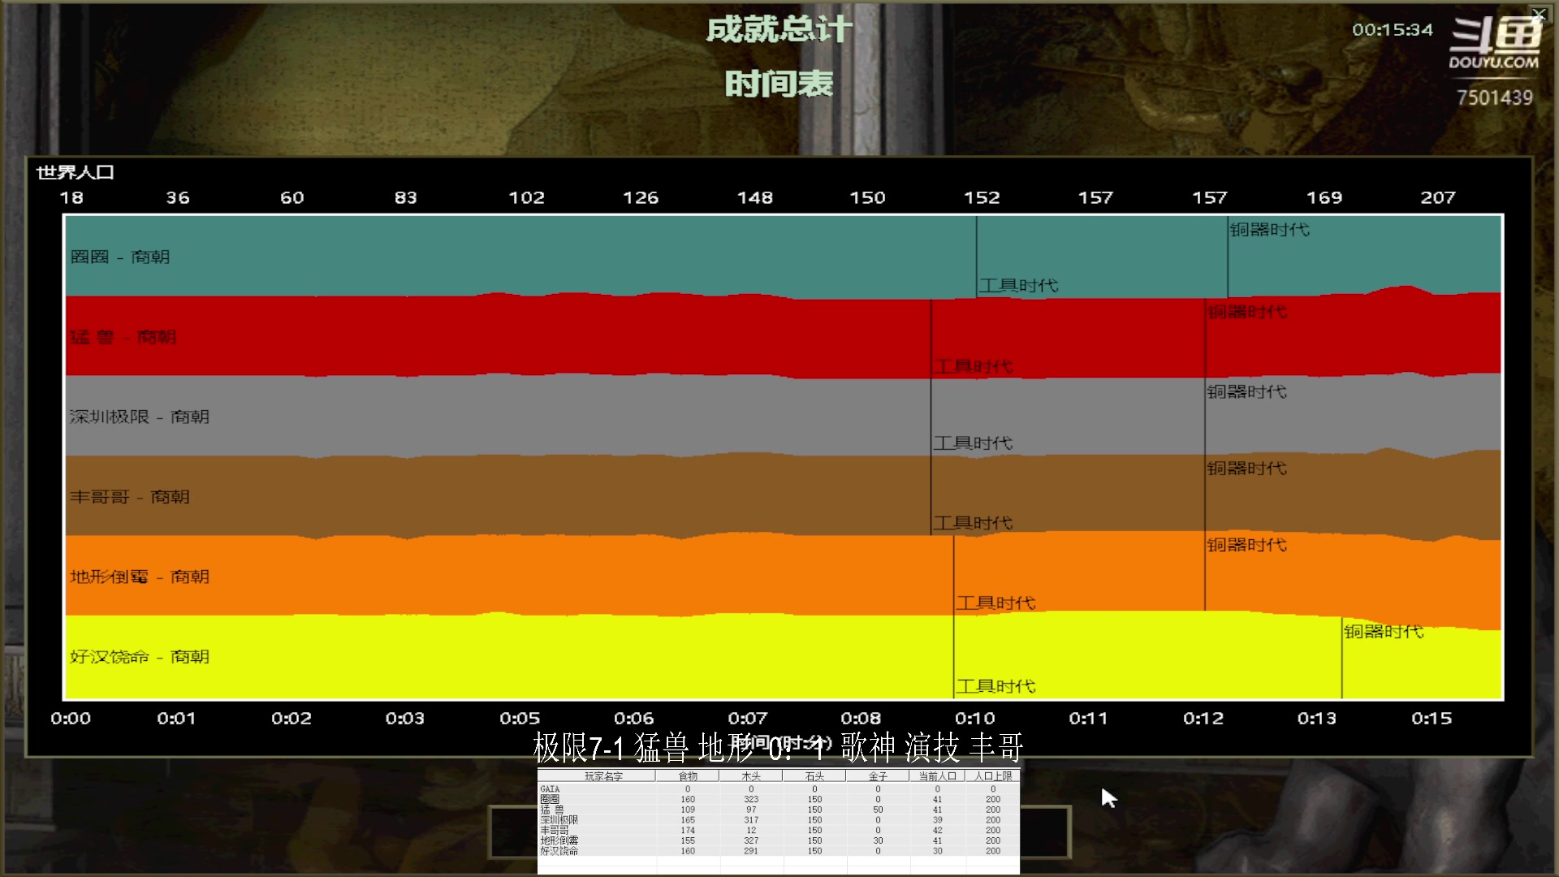Click the 成就总计 title
Screen dimensions: 1559x877
779,30
